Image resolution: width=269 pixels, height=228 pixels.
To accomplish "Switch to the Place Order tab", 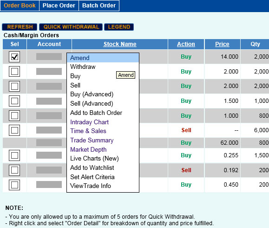I will tap(59, 6).
